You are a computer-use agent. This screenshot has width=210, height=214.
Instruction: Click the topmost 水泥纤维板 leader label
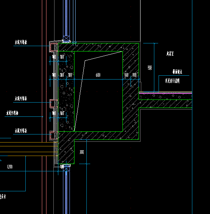[21, 42]
